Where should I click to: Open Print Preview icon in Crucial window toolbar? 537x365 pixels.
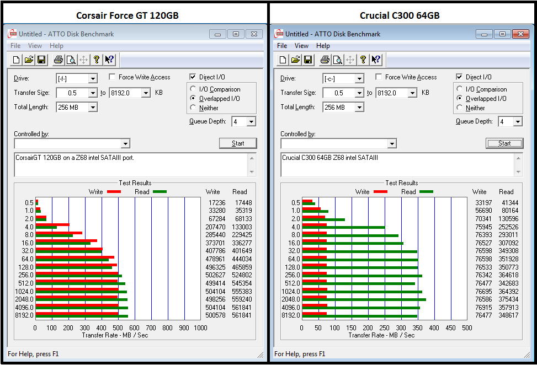coord(337,60)
